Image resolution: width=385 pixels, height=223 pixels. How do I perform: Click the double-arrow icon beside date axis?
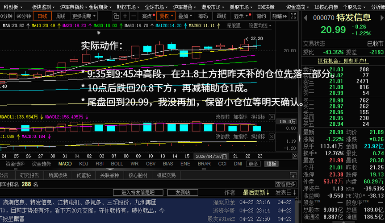(295, 156)
